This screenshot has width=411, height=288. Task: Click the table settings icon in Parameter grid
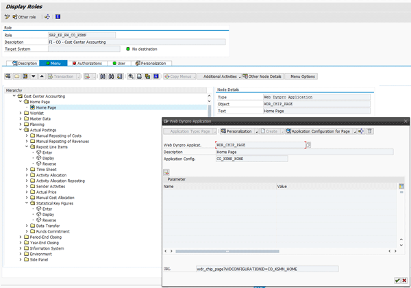[x=401, y=186]
